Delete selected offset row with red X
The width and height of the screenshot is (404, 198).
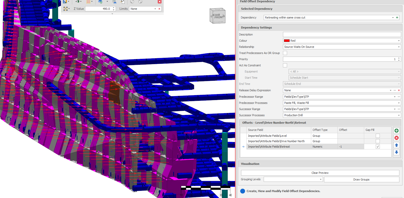point(397,138)
